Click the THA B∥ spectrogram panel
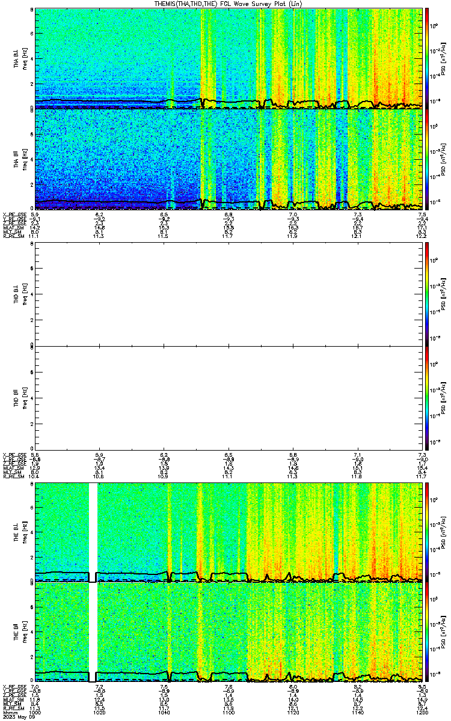Screen dimensions: 451x721 (x=228, y=160)
